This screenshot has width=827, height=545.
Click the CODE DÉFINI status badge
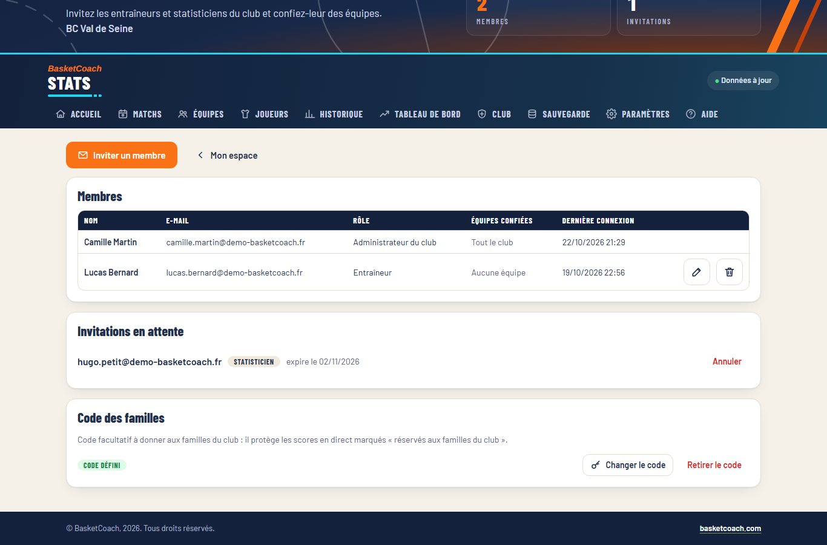[102, 465]
